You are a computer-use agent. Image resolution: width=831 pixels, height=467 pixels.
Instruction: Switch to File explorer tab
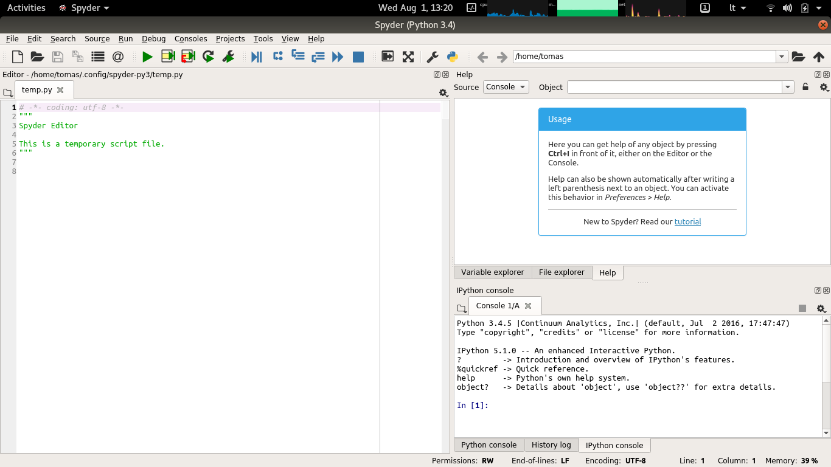tap(562, 272)
